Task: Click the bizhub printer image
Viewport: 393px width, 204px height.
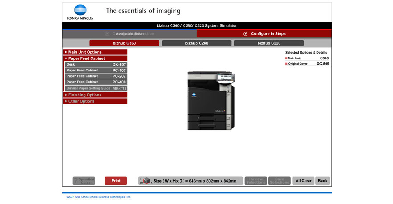Action: coord(211,100)
